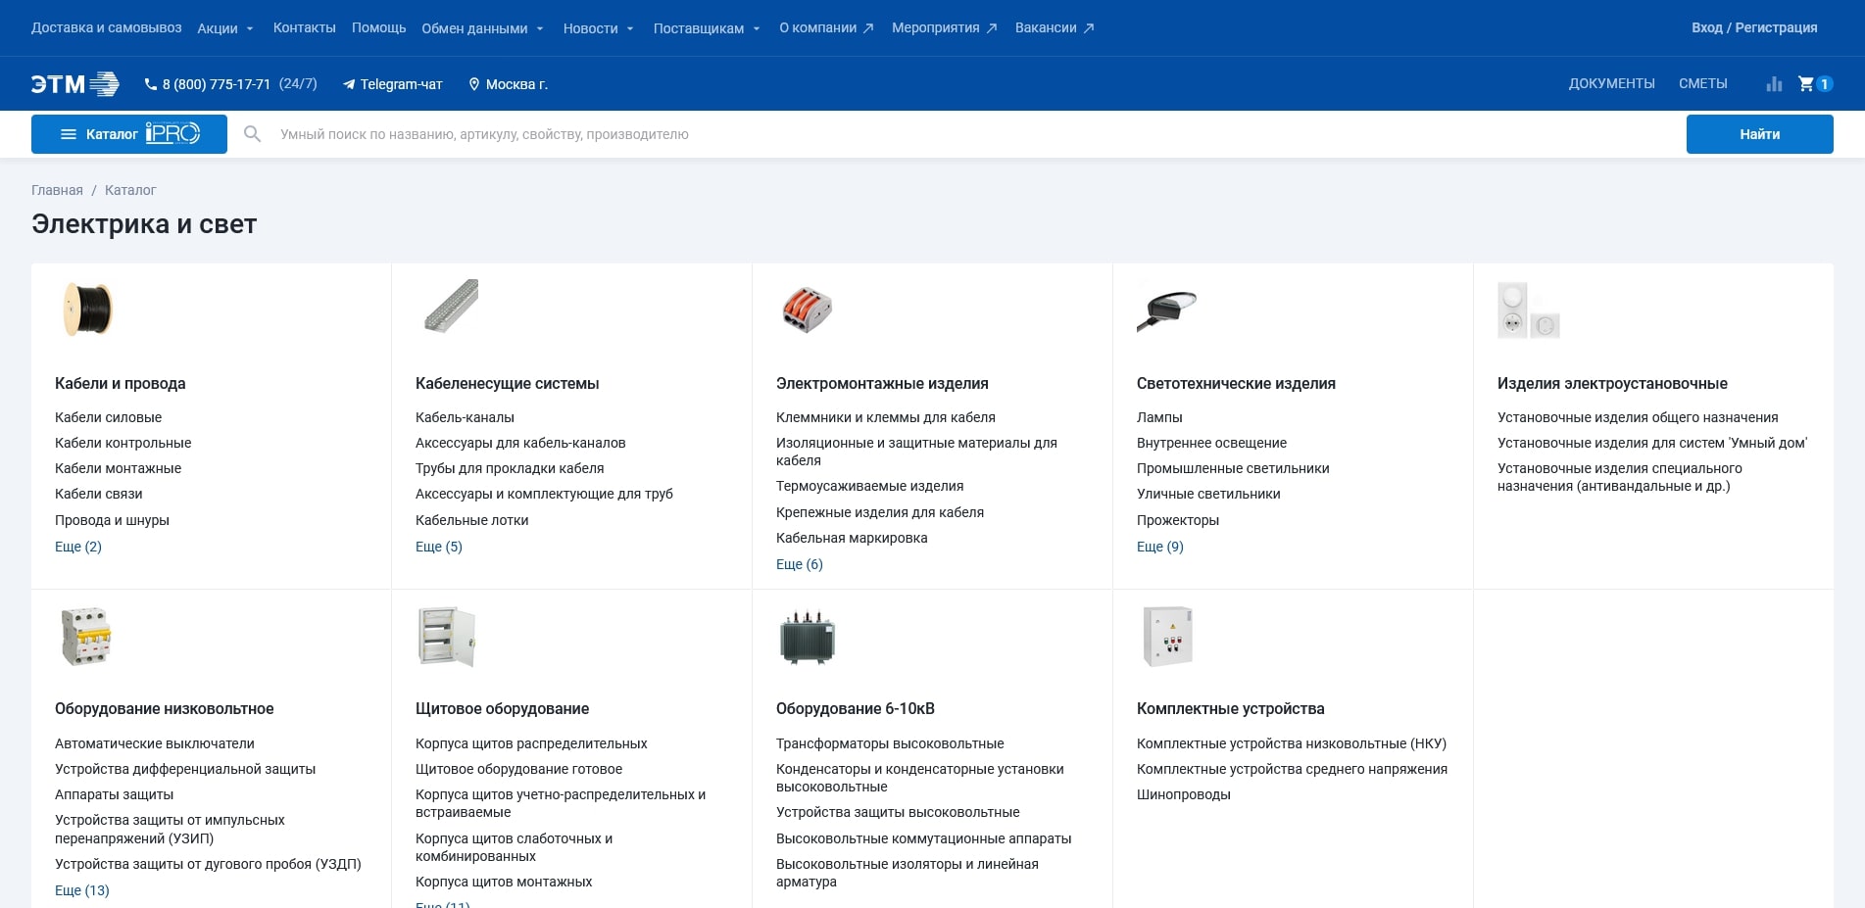Click the ETM logo
The width and height of the screenshot is (1865, 908).
(74, 84)
